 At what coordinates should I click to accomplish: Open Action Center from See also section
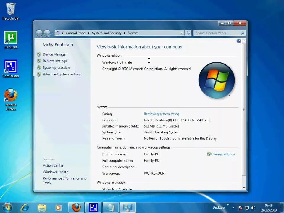[53, 165]
